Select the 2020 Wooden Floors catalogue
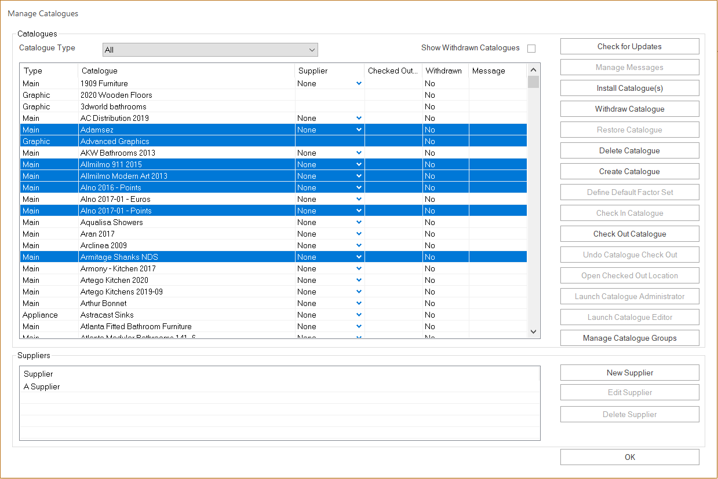 click(x=274, y=95)
